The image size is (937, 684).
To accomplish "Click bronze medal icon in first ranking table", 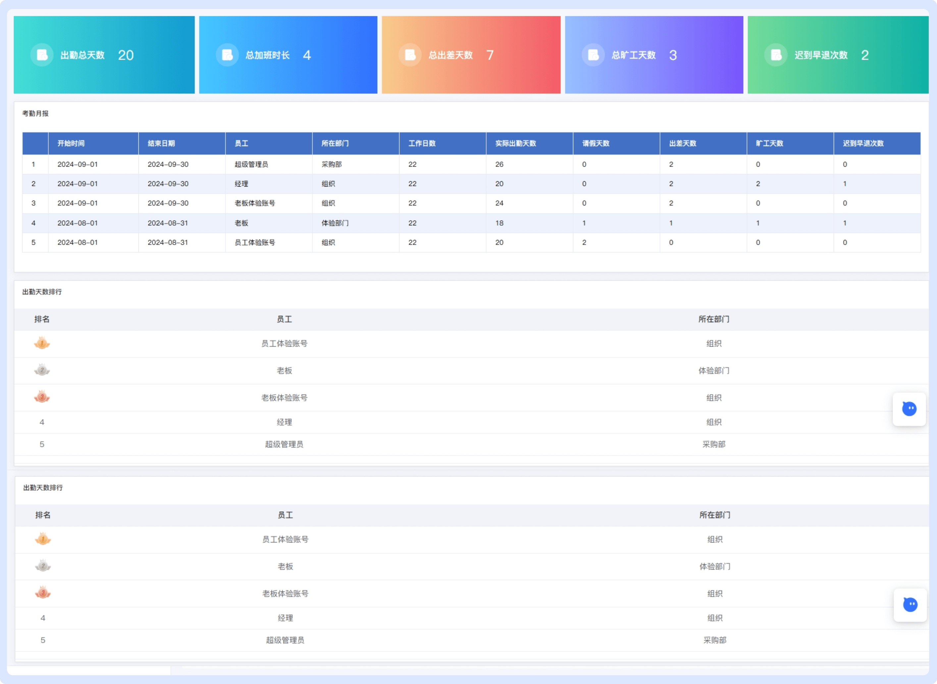I will pyautogui.click(x=42, y=397).
